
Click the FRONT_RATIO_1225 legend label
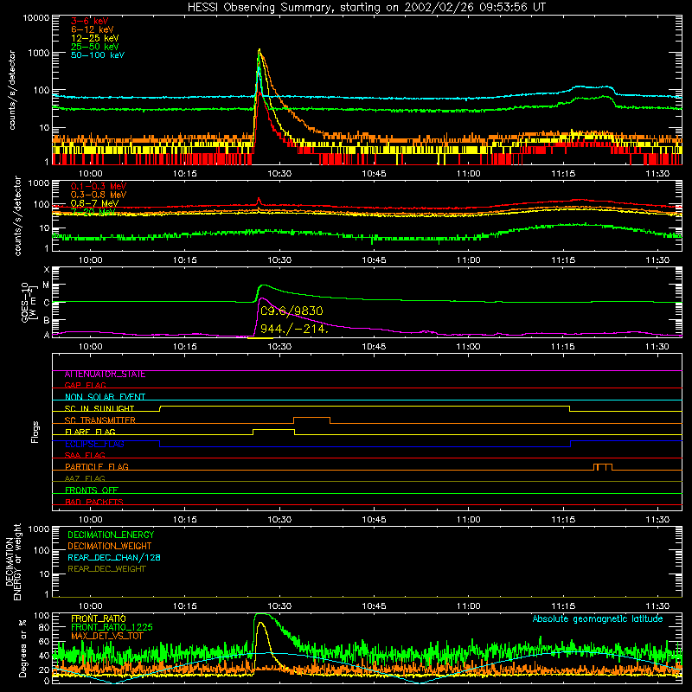(112, 627)
